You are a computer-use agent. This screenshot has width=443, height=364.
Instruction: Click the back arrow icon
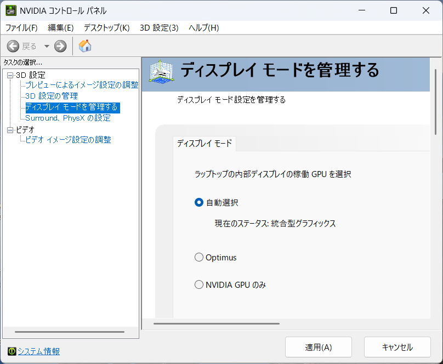pos(13,46)
